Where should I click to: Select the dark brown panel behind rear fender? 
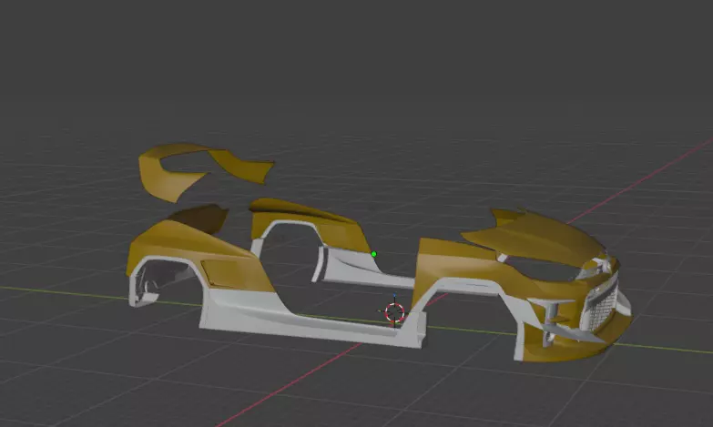(x=200, y=219)
